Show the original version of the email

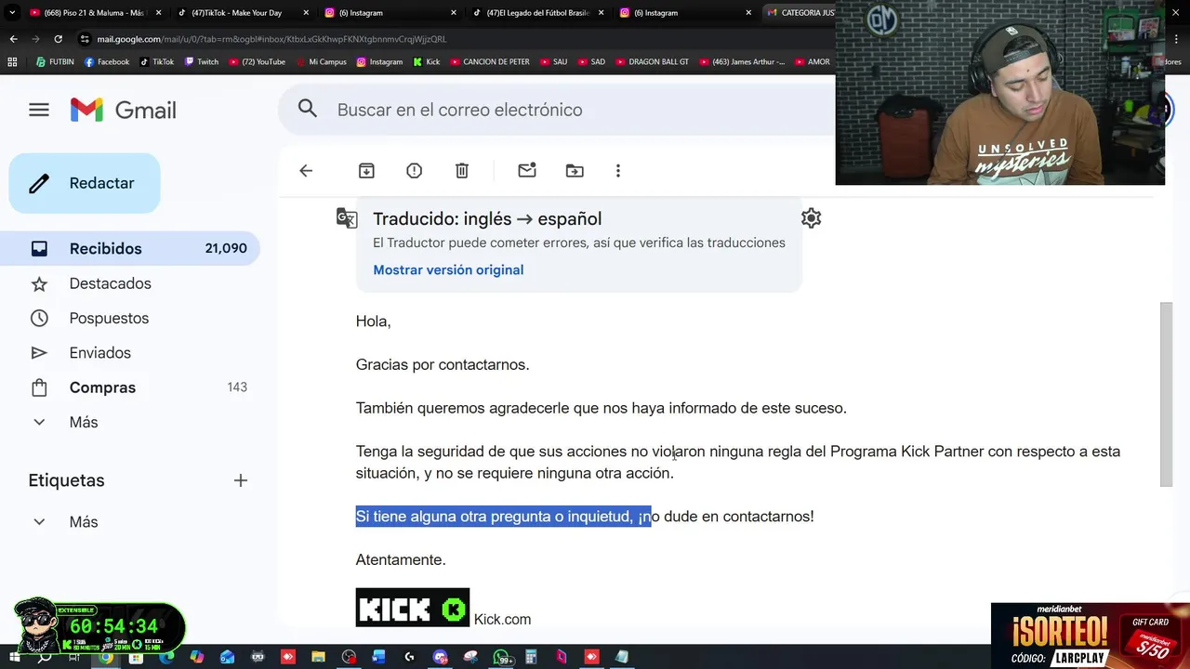point(448,269)
